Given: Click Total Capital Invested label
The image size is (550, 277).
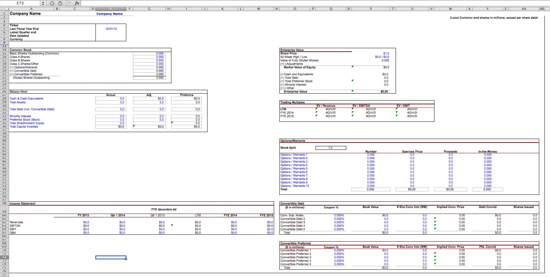Looking at the screenshot, I should pyautogui.click(x=24, y=126).
